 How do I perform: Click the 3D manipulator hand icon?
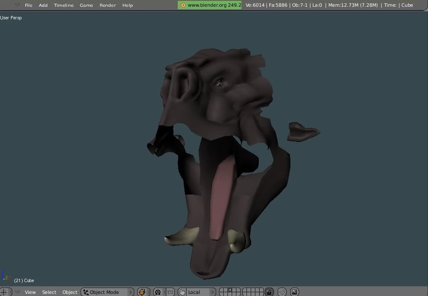pyautogui.click(x=182, y=292)
